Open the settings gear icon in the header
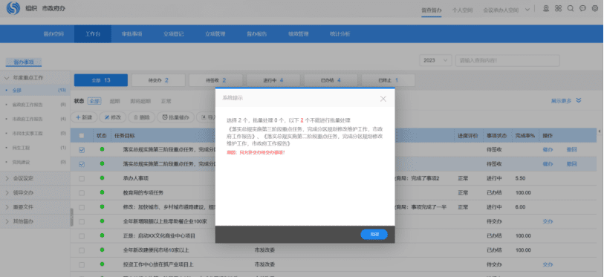604x277 pixels. pyautogui.click(x=595, y=8)
